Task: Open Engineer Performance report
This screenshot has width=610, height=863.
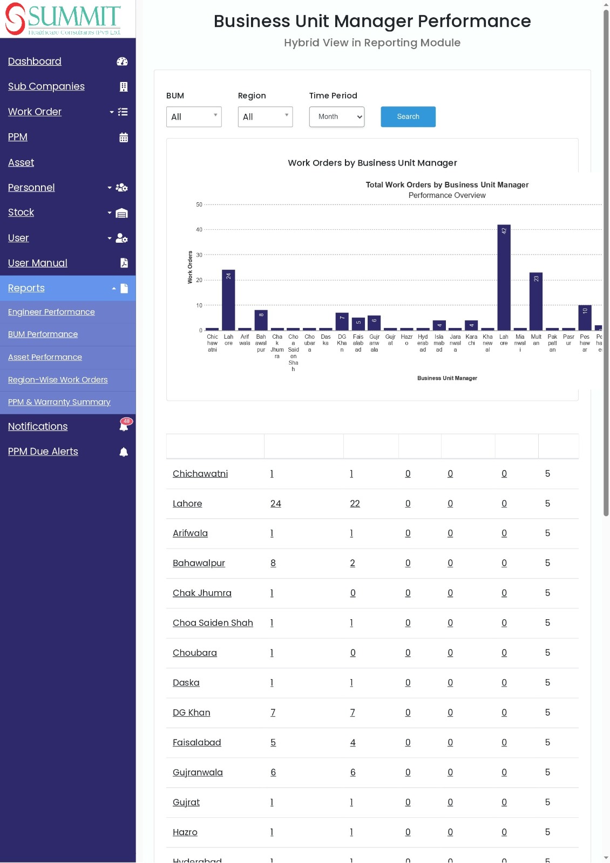Action: 51,312
